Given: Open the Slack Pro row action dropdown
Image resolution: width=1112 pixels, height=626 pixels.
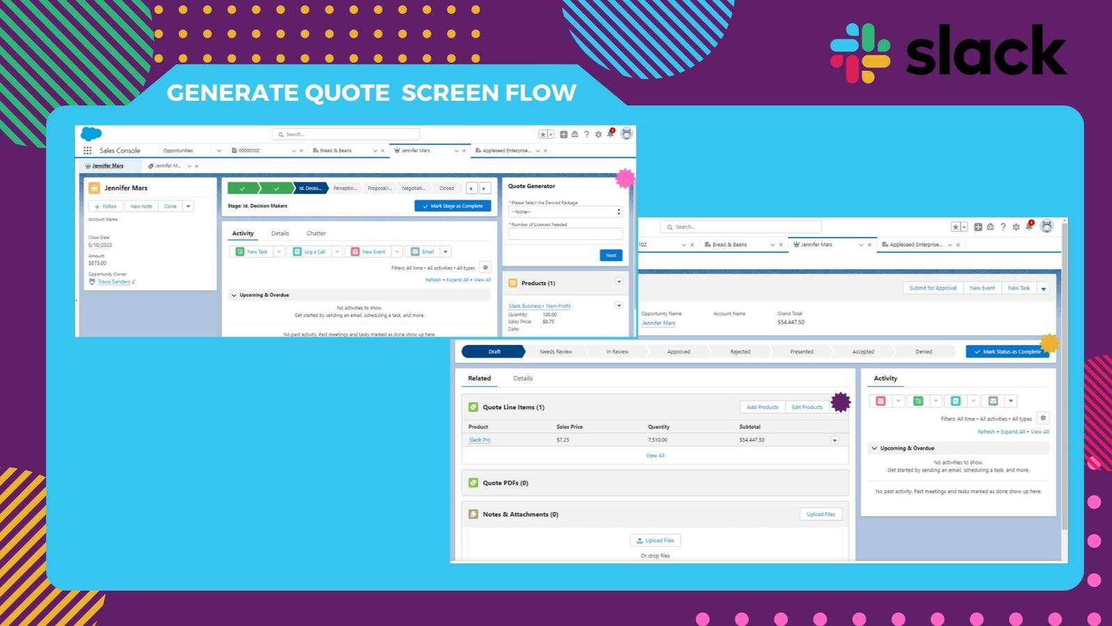Looking at the screenshot, I should [834, 440].
